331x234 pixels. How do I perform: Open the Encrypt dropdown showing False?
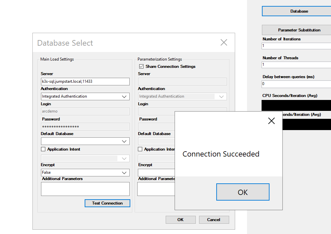point(85,172)
